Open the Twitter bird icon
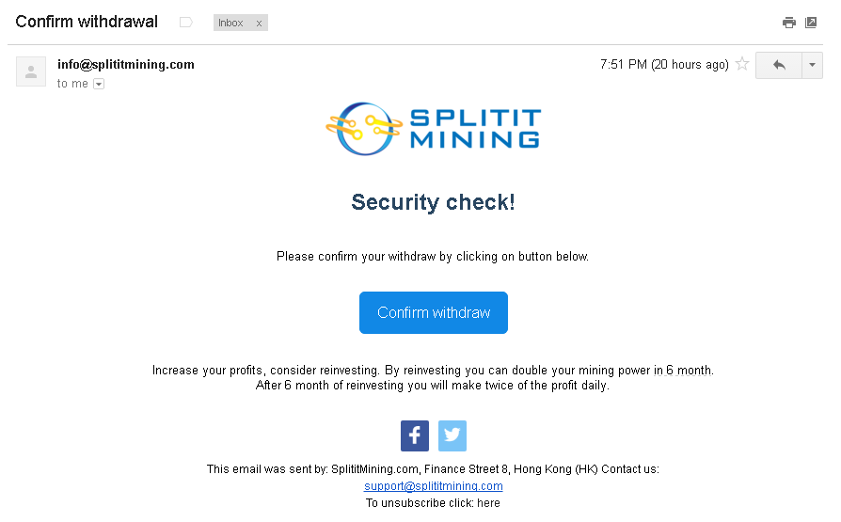841x522 pixels. (452, 435)
